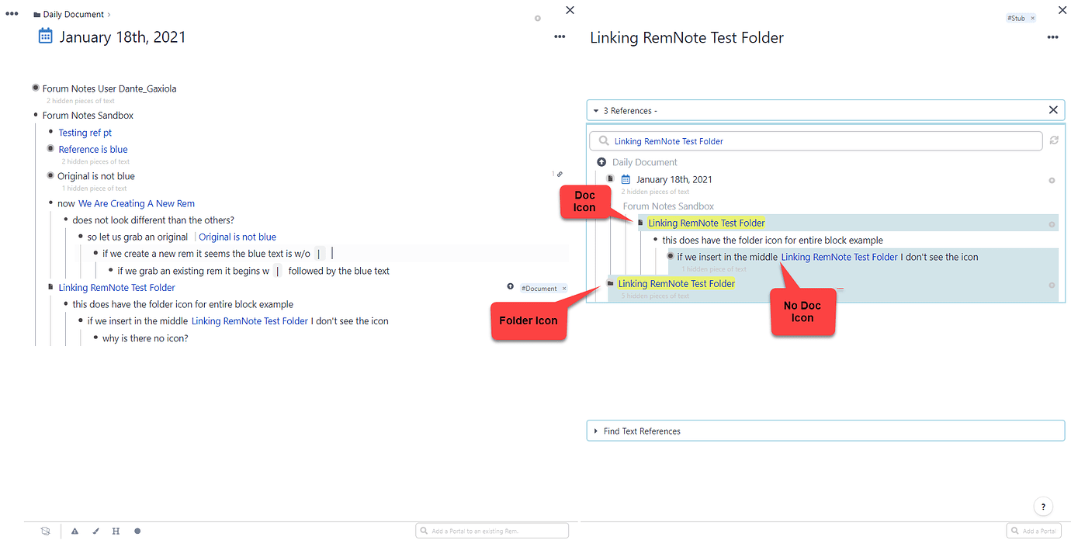
Task: Click the calendar icon beside January 18th, 2021 title
Action: pyautogui.click(x=45, y=36)
